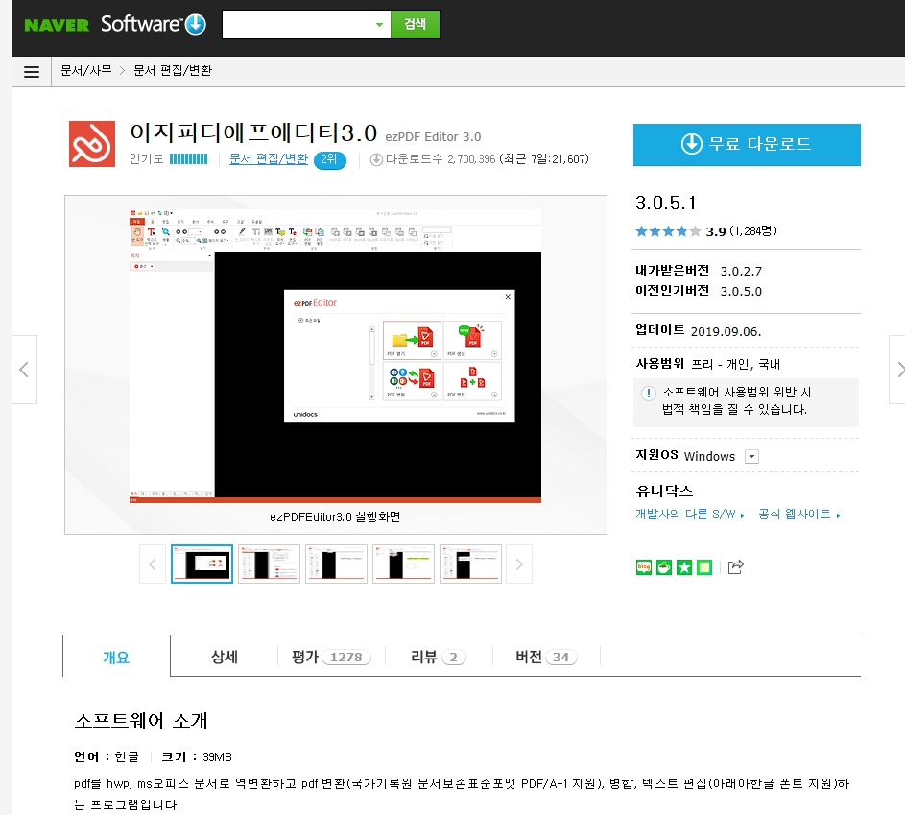Focus the software search input field
The width and height of the screenshot is (905, 815).
(298, 25)
